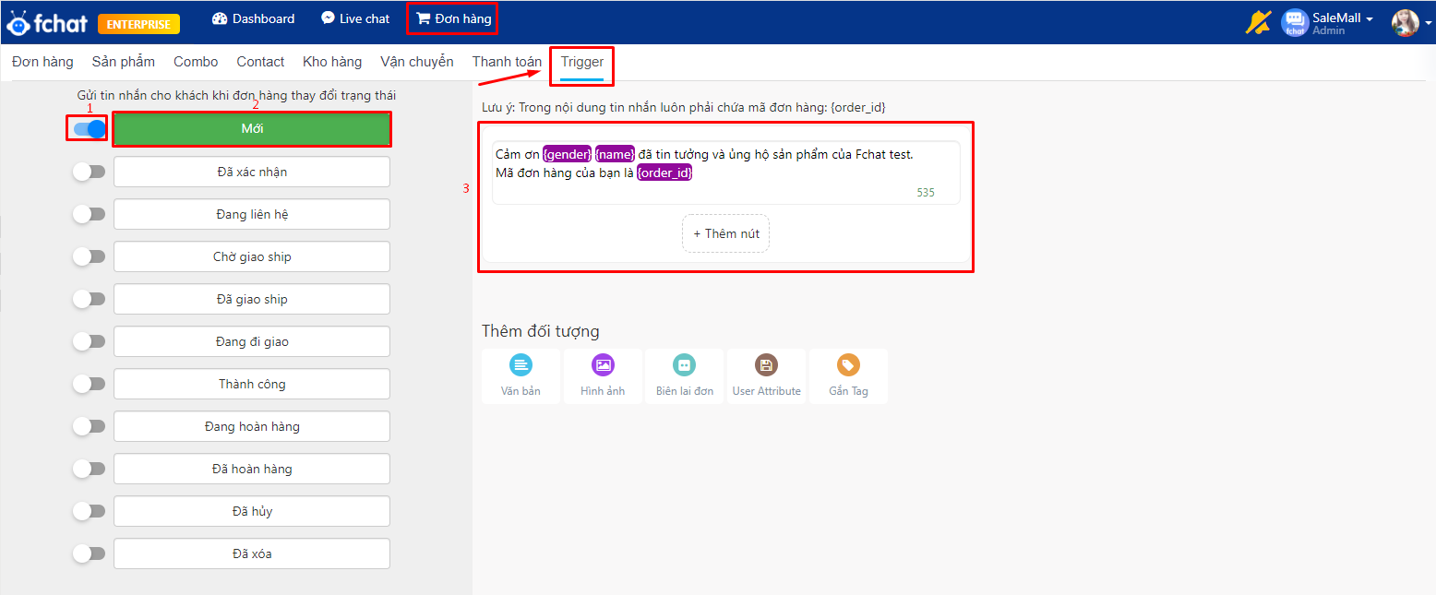
Task: Select the Đã hoàn hàng status button
Action: [252, 469]
